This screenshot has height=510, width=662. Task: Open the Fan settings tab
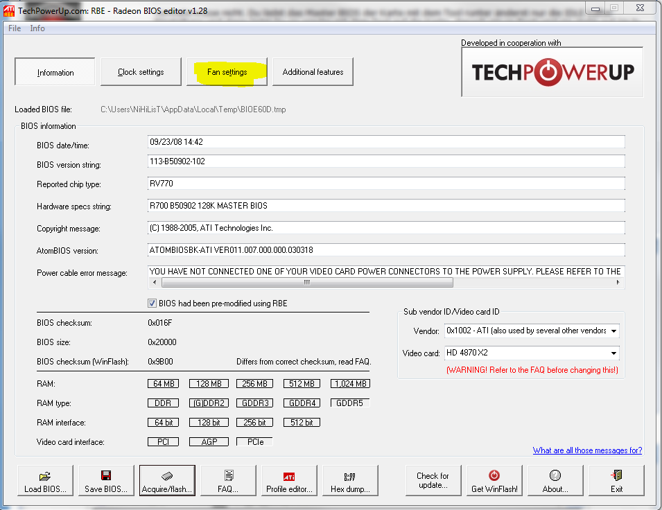(227, 72)
